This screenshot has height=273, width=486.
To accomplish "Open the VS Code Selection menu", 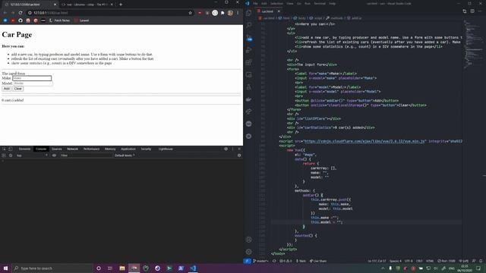I will [276, 3].
